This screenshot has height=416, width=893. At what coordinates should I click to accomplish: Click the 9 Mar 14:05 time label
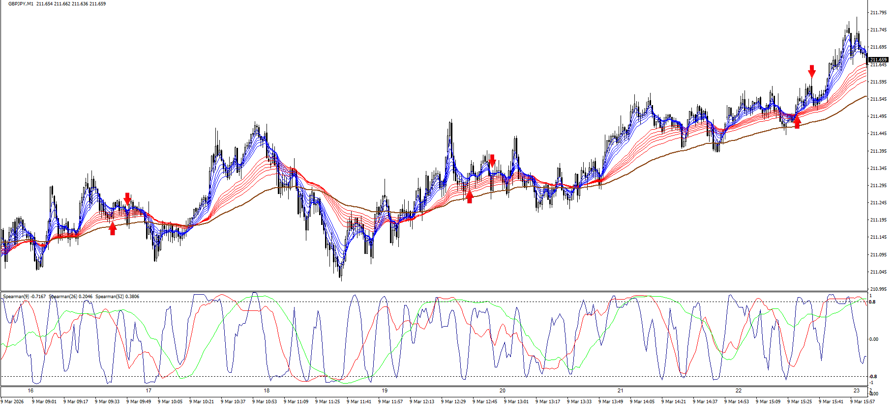coord(643,402)
